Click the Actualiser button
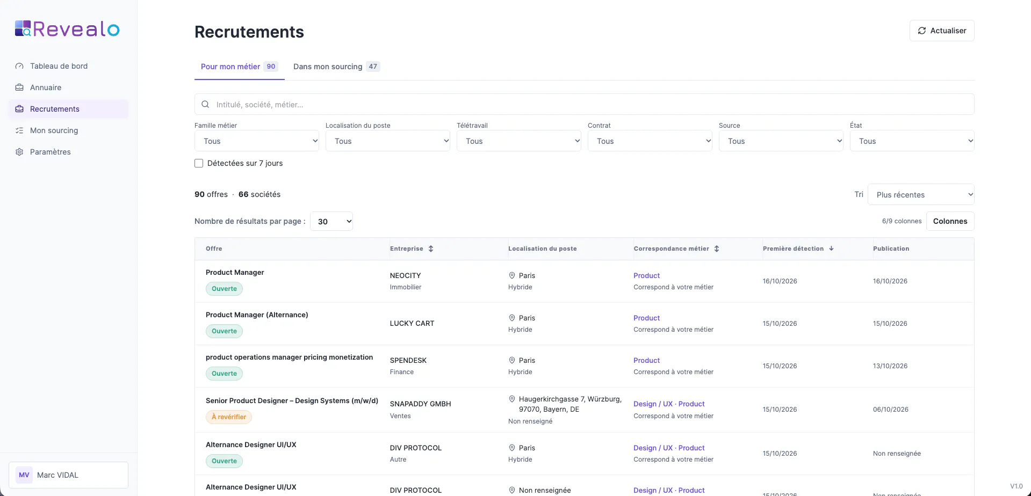Viewport: 1031px width, 496px height. coord(942,31)
